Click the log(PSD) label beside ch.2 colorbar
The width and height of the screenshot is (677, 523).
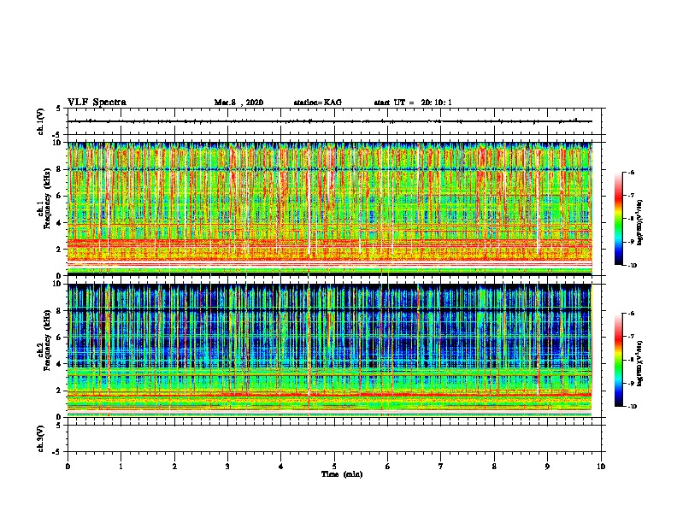pyautogui.click(x=639, y=363)
